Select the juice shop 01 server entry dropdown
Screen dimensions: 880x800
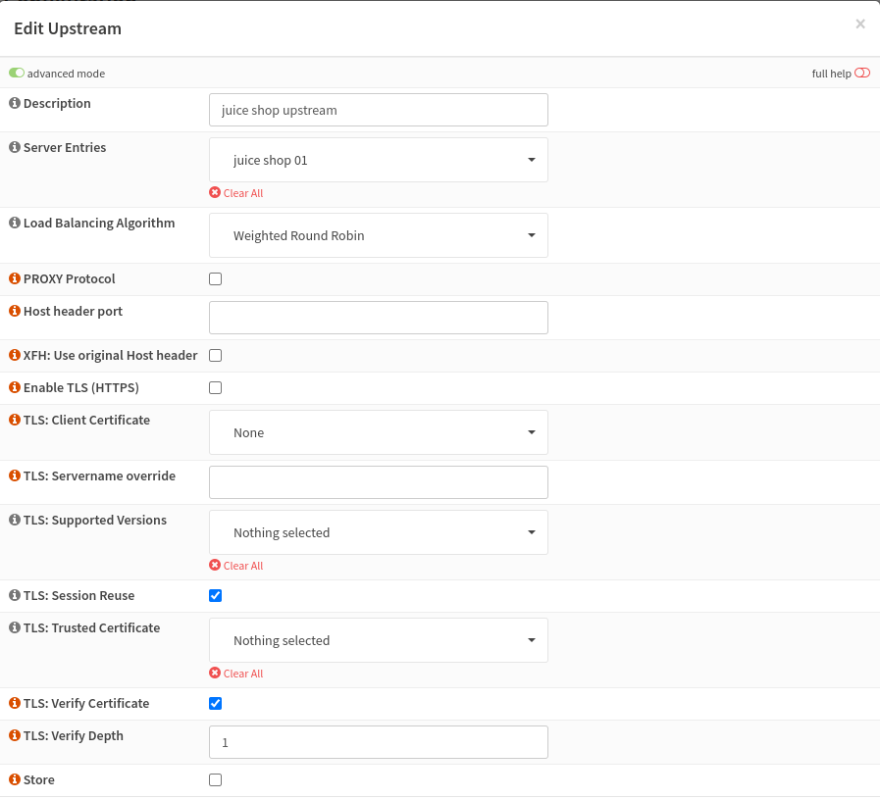tap(378, 160)
